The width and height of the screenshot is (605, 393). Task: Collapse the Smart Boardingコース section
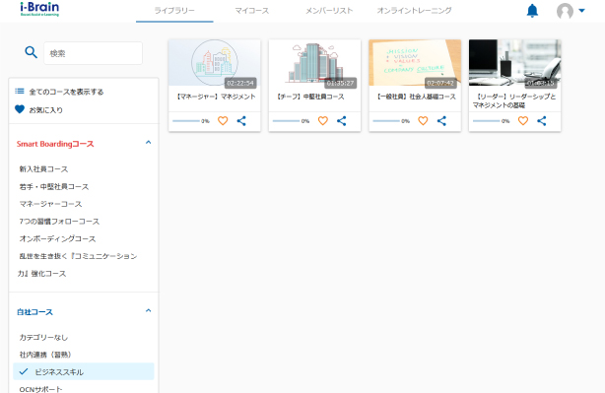pyautogui.click(x=148, y=142)
